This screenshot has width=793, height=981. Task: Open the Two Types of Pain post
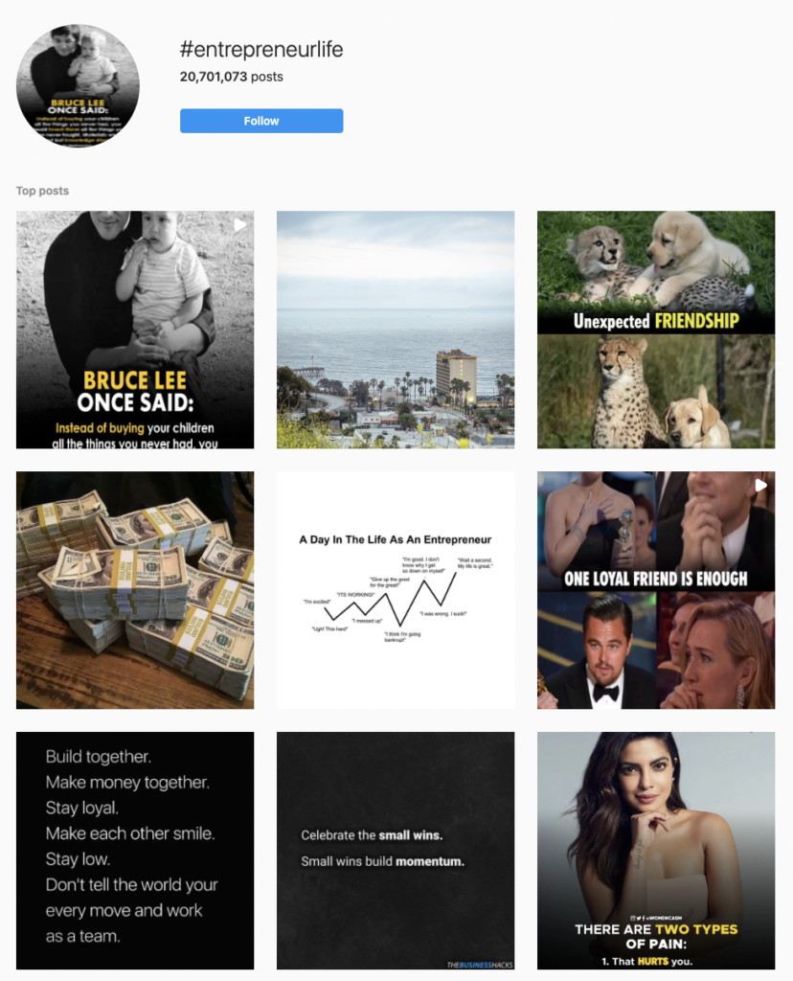tap(656, 851)
